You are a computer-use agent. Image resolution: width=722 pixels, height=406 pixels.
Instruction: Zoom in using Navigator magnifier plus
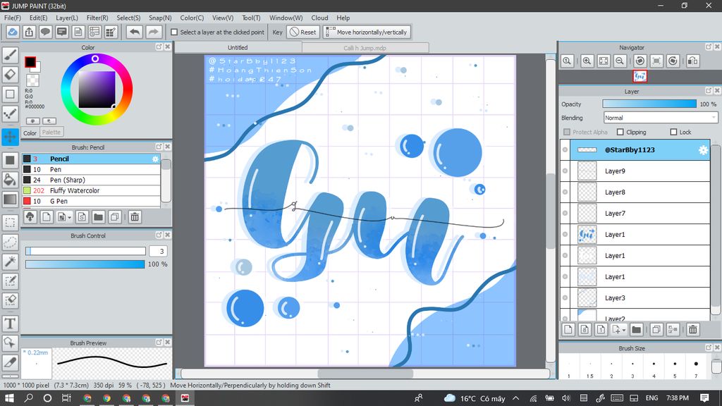coord(587,61)
